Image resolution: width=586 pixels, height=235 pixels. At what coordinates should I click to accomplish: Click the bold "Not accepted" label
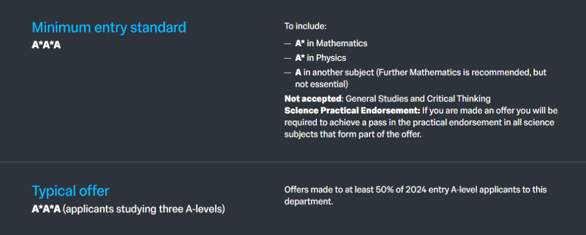pyautogui.click(x=313, y=99)
